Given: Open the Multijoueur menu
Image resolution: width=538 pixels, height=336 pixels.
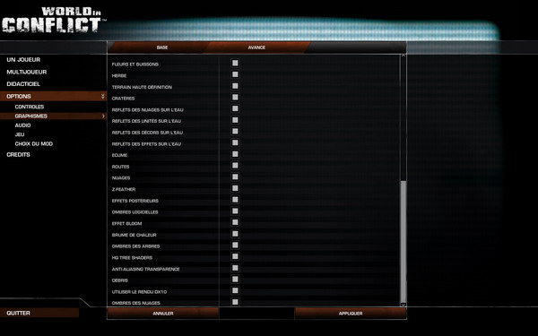Looking at the screenshot, I should click(27, 72).
